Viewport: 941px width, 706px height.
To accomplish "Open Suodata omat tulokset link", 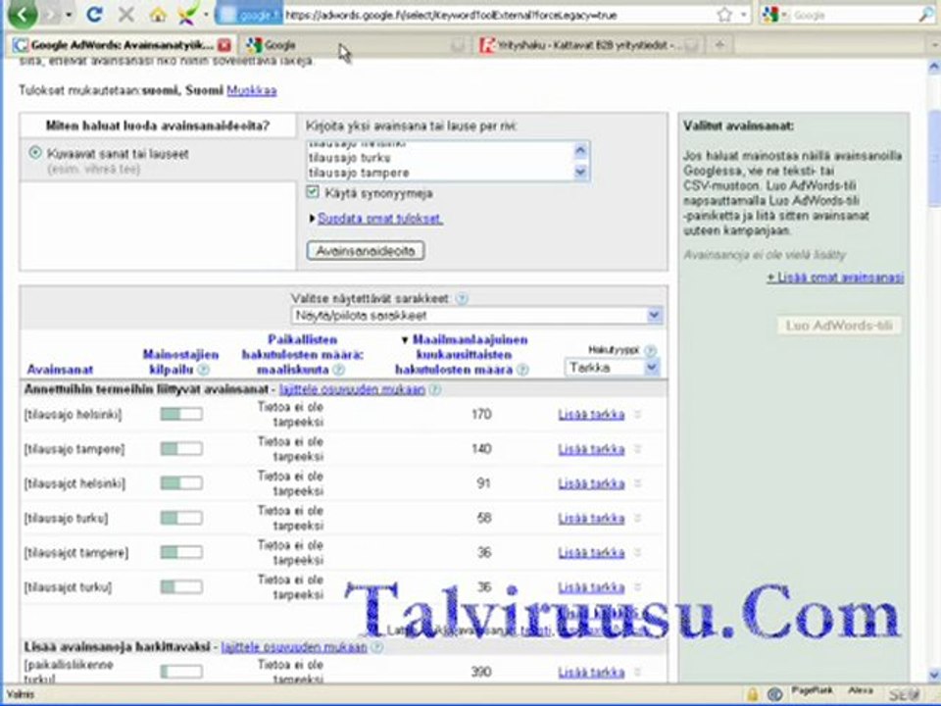I will coord(380,219).
